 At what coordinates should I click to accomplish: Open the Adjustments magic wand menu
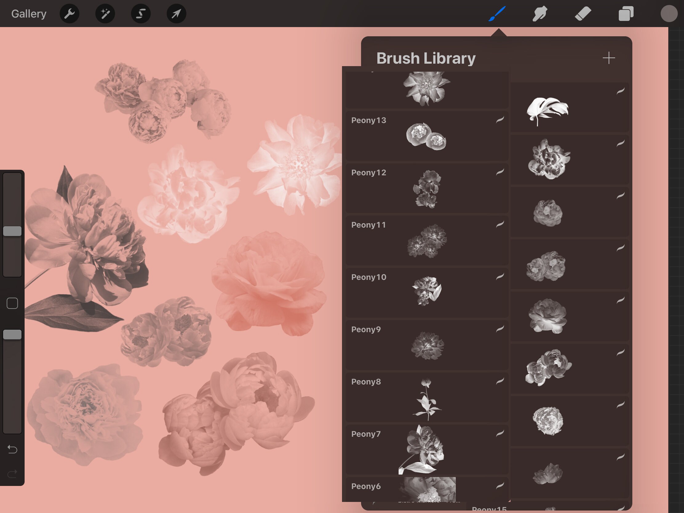tap(105, 14)
